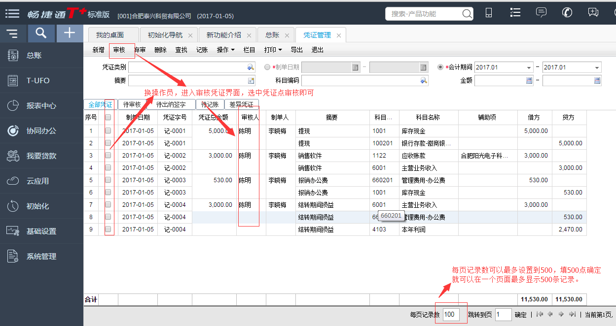Switch to the 总账 tab

tap(272, 35)
